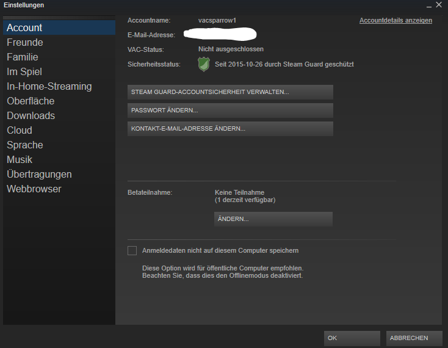Click the green Steam Guard shield icon
The width and height of the screenshot is (448, 348).
[x=204, y=64]
